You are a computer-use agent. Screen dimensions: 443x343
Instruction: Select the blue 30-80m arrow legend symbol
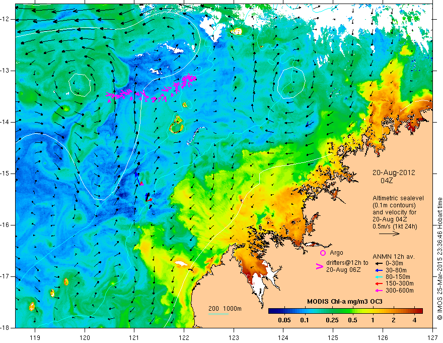point(379,270)
